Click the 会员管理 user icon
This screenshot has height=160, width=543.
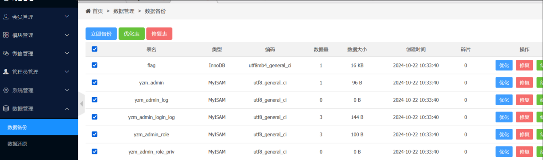point(6,17)
